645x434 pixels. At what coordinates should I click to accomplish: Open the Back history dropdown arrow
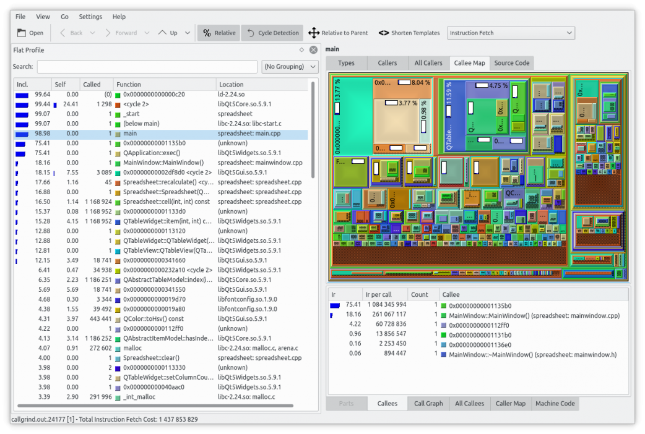pyautogui.click(x=93, y=33)
